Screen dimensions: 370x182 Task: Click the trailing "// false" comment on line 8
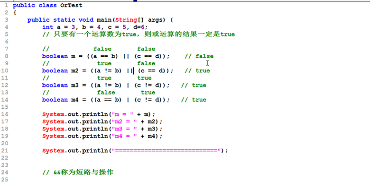coord(199,56)
